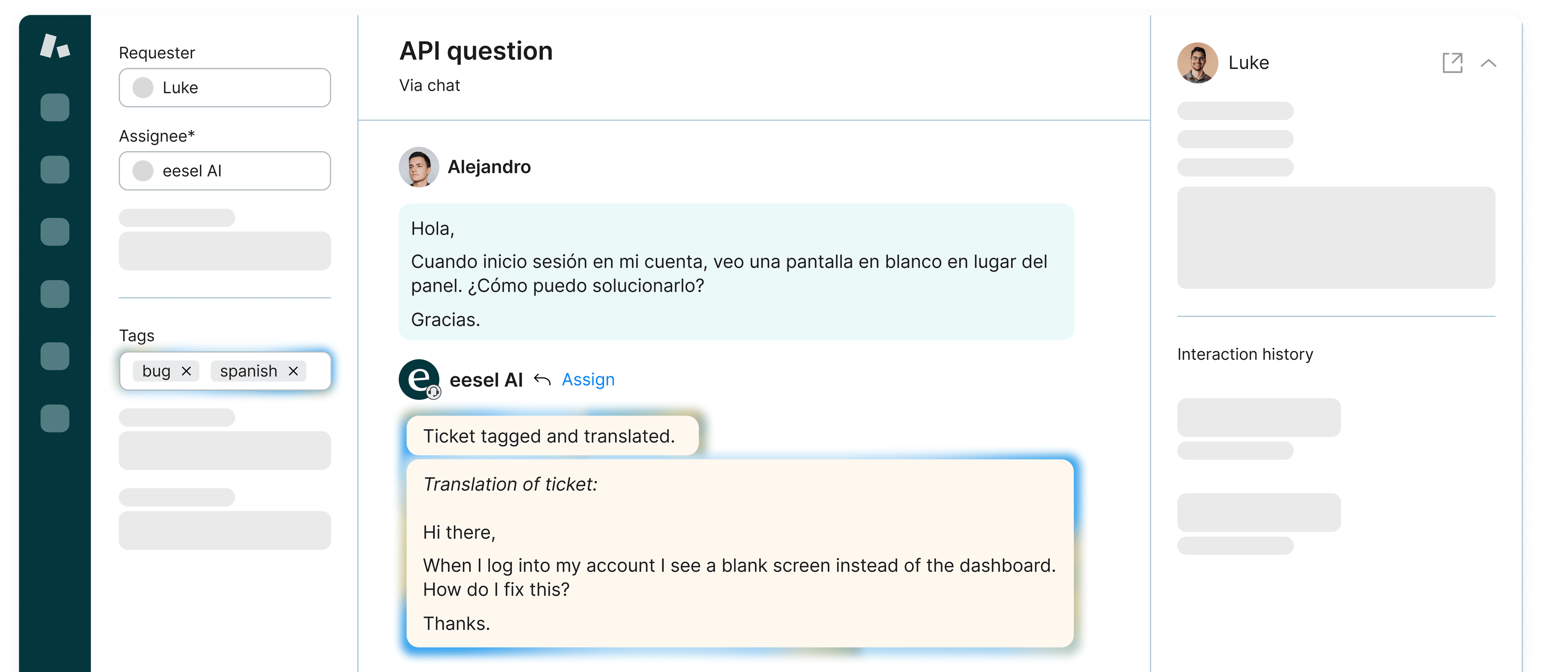The height and width of the screenshot is (672, 1541).
Task: Select the third sidebar square icon
Action: pyautogui.click(x=55, y=232)
